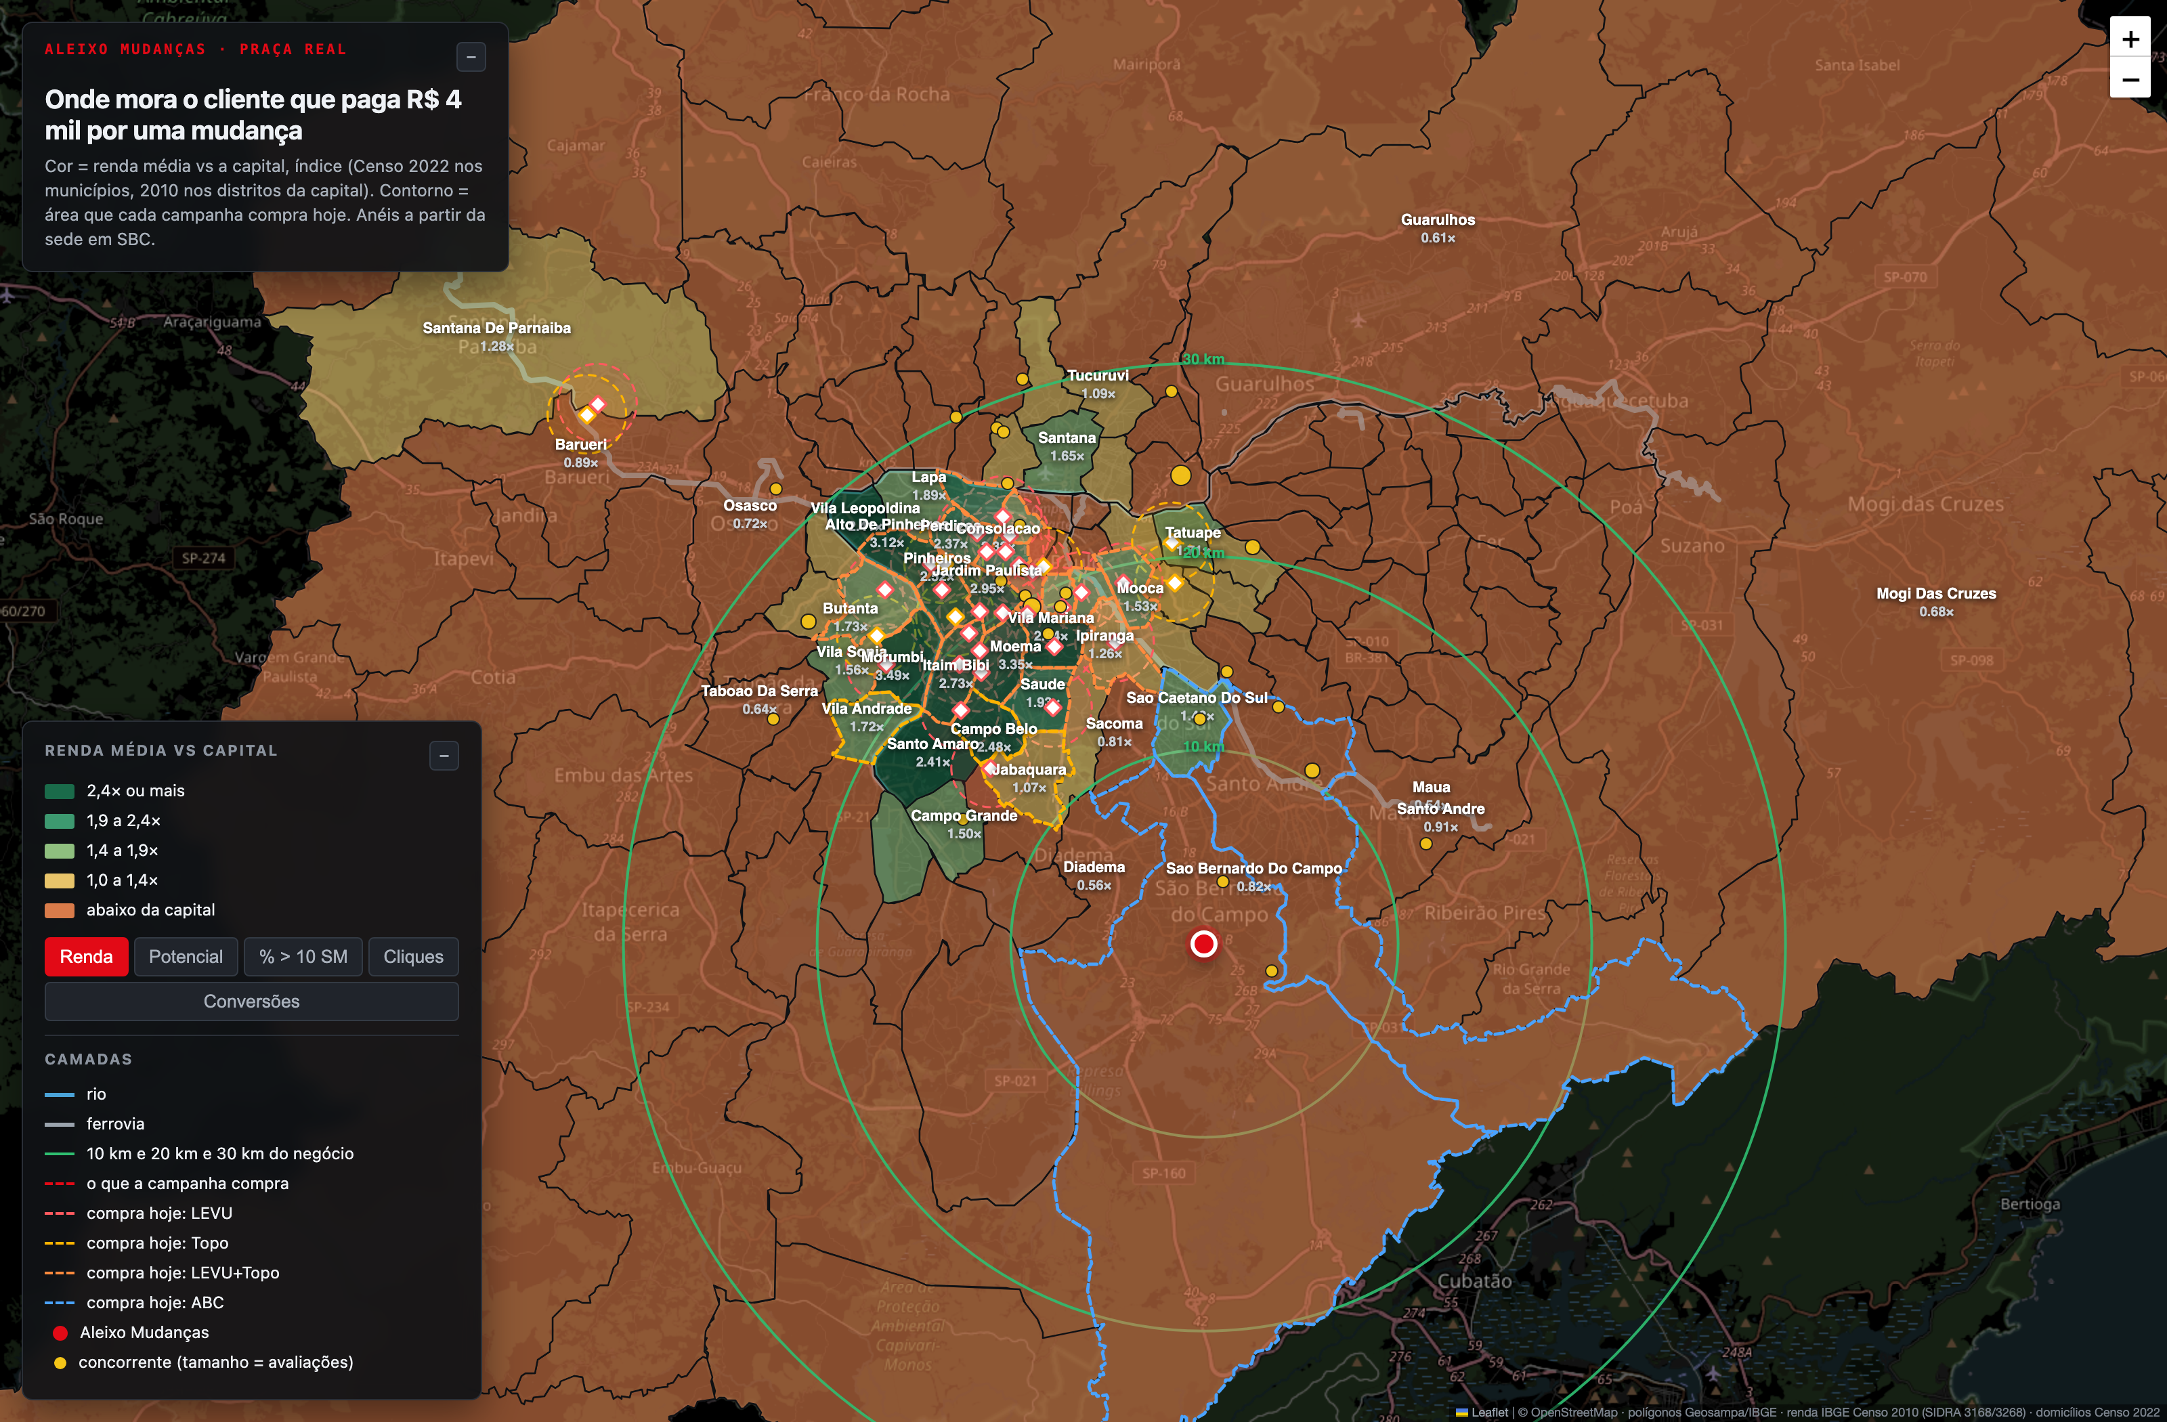Click the yellow dot above Osasco label
The image size is (2167, 1422).
[x=776, y=489]
